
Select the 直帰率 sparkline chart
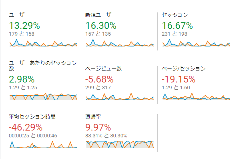[x=120, y=145]
